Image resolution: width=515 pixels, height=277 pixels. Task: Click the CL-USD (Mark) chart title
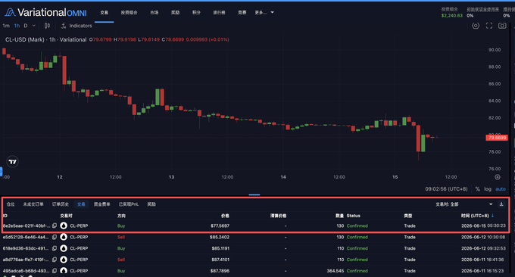point(45,39)
